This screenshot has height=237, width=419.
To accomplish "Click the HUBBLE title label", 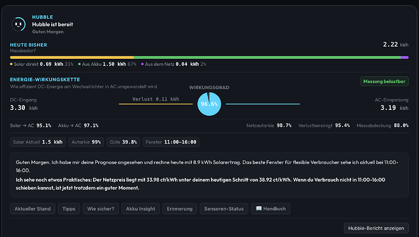I will [43, 17].
